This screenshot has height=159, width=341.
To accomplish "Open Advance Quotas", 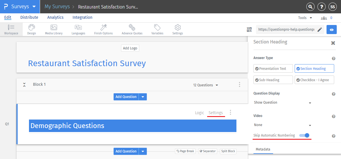I will (132, 30).
